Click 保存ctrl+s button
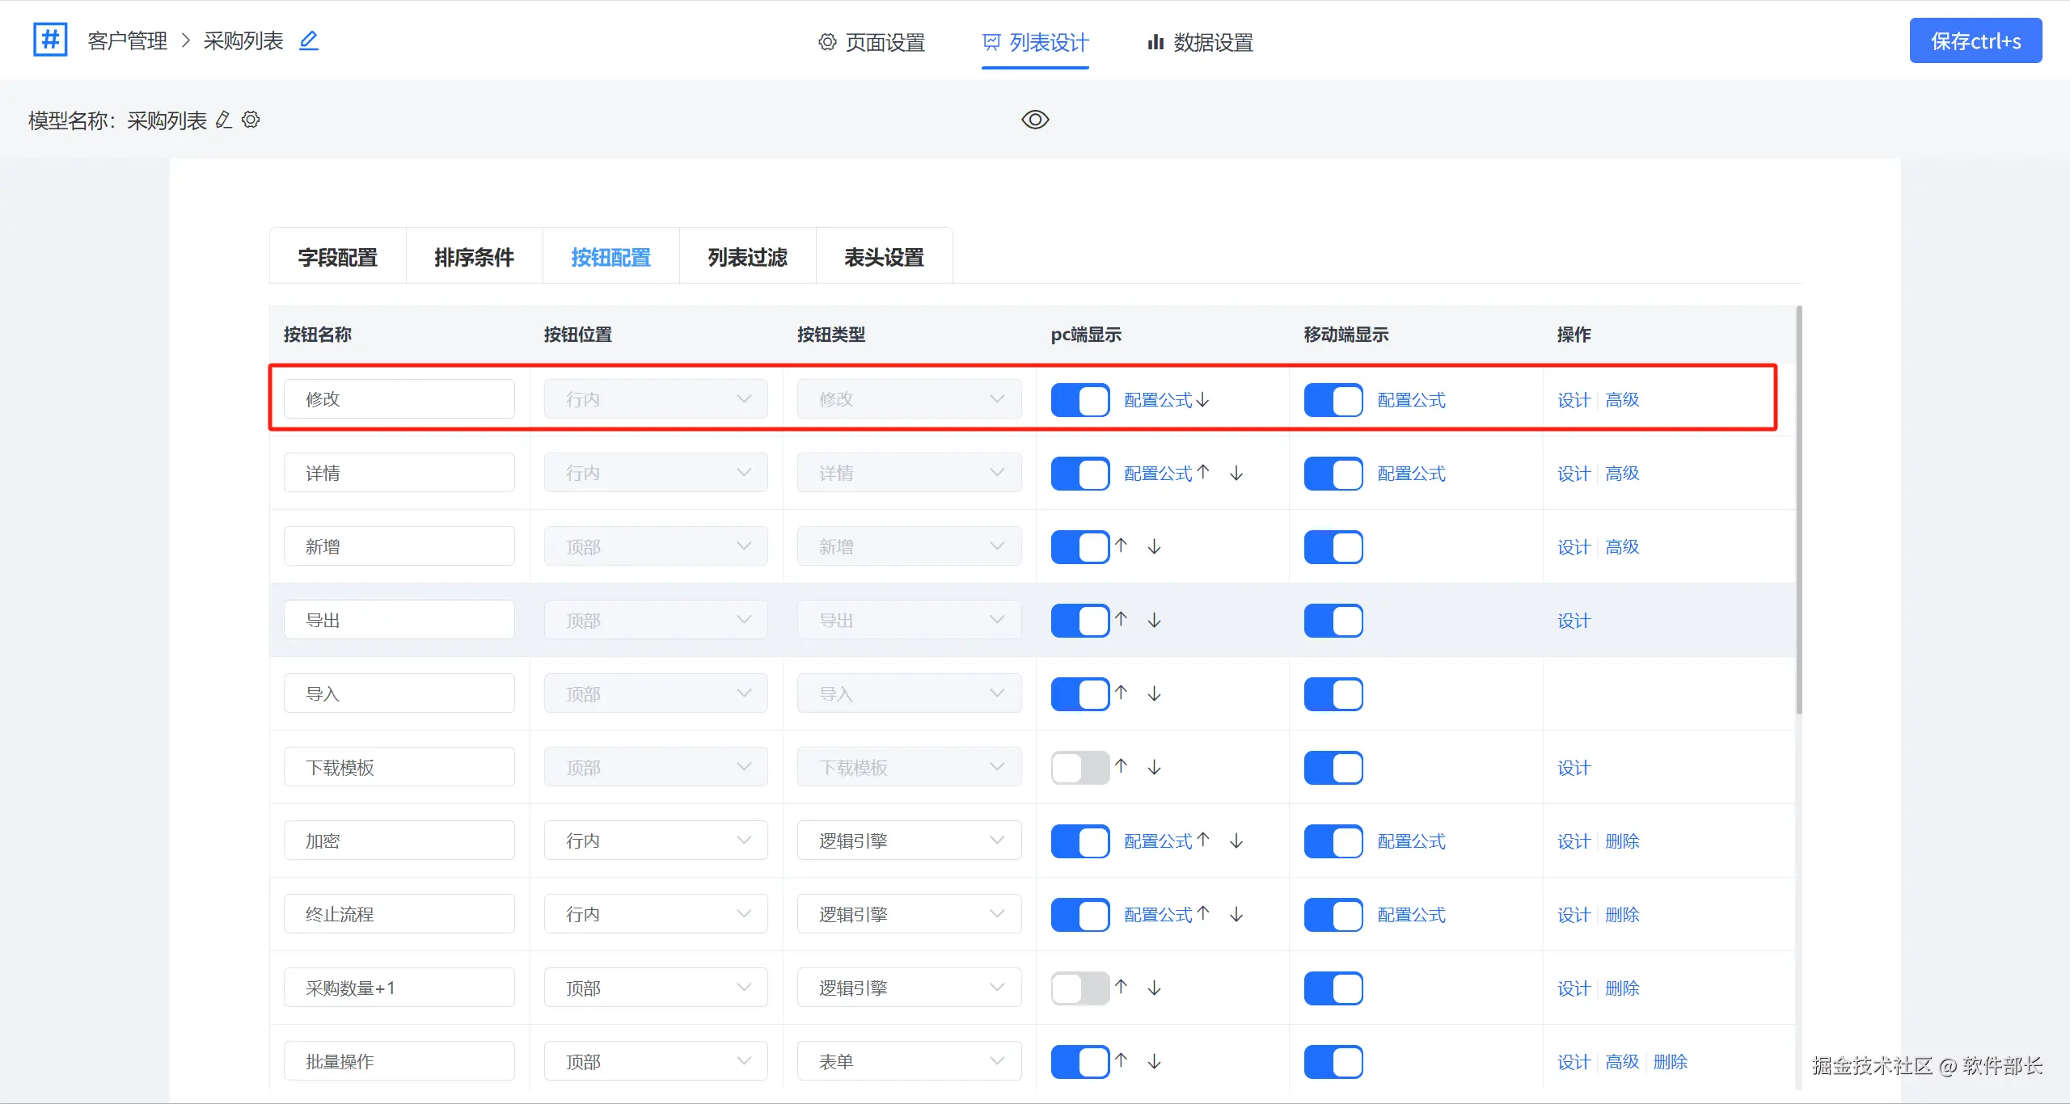 pyautogui.click(x=1975, y=41)
